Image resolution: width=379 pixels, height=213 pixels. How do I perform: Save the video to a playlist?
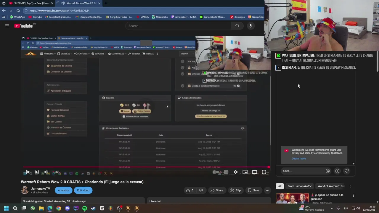pos(253,190)
